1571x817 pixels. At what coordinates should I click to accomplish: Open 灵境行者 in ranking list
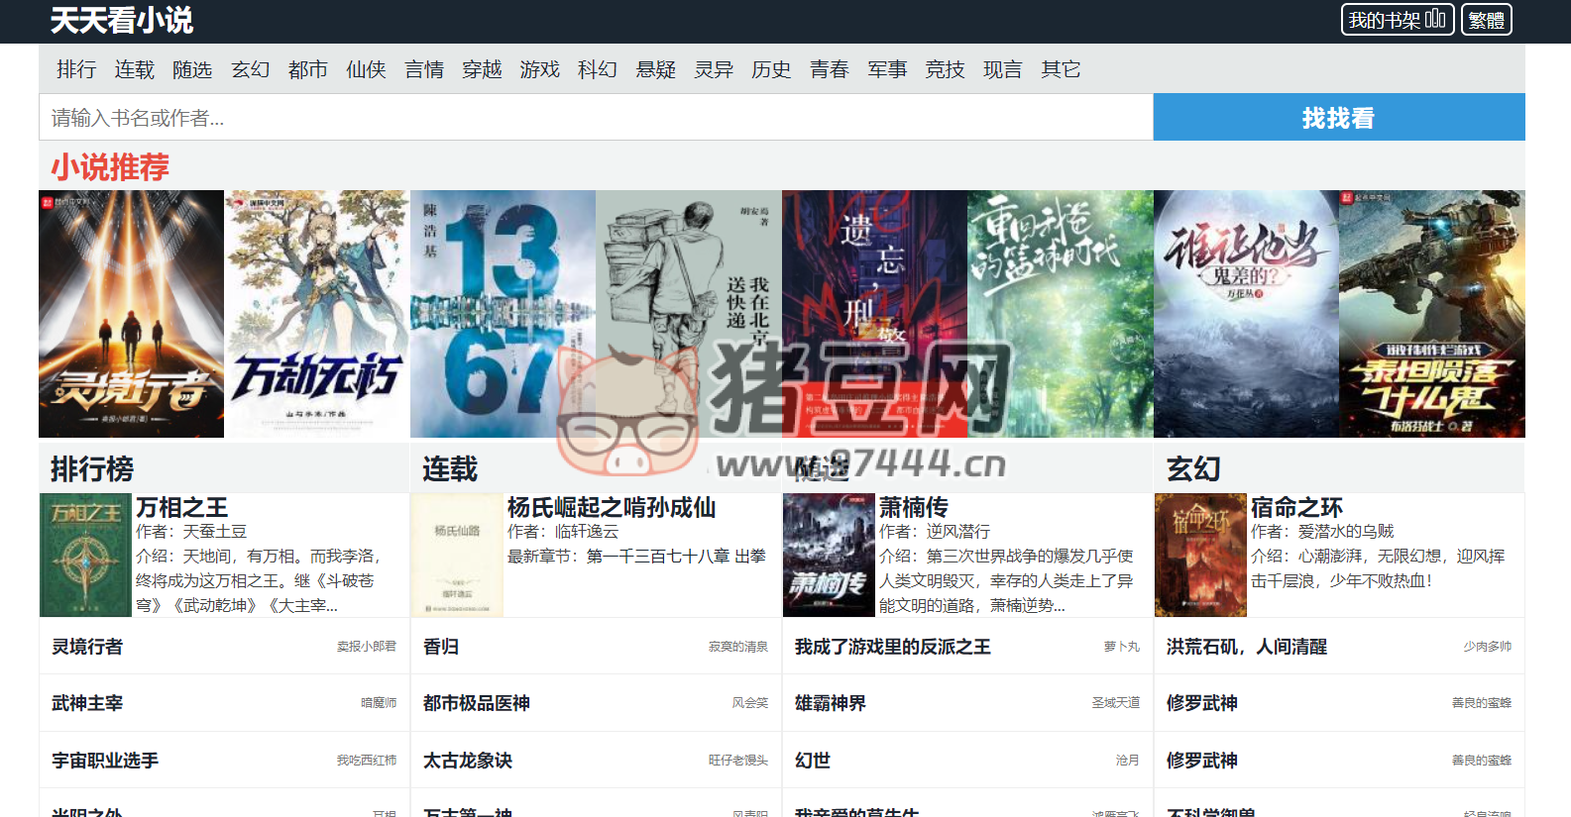click(87, 647)
